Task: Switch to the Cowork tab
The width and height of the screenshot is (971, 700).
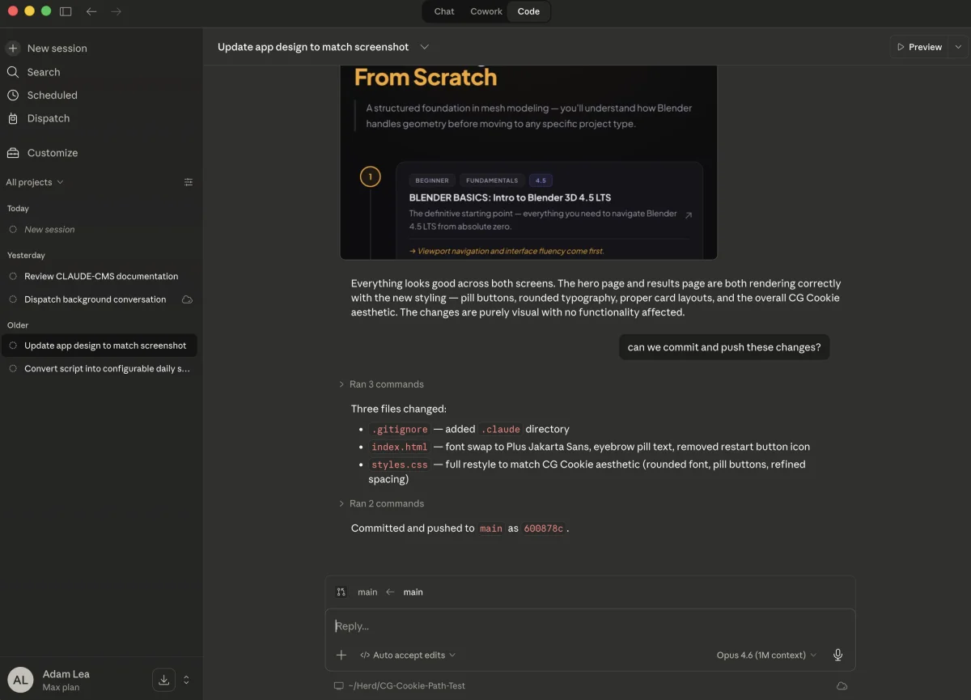Action: 486,11
